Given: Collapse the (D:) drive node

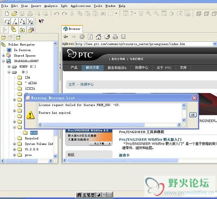Looking at the screenshot, I should pyautogui.click(x=9, y=72).
